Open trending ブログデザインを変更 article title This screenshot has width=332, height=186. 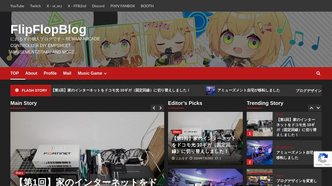(x=296, y=182)
